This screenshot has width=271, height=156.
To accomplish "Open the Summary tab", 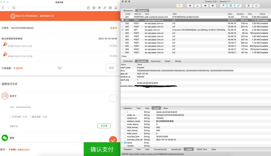I will (x=155, y=61).
